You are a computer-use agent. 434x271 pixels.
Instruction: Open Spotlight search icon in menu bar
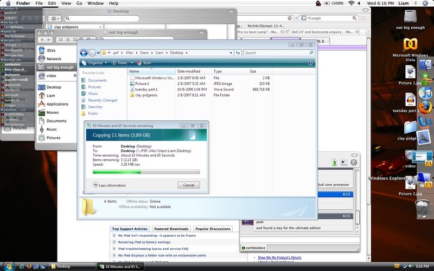(425, 3)
